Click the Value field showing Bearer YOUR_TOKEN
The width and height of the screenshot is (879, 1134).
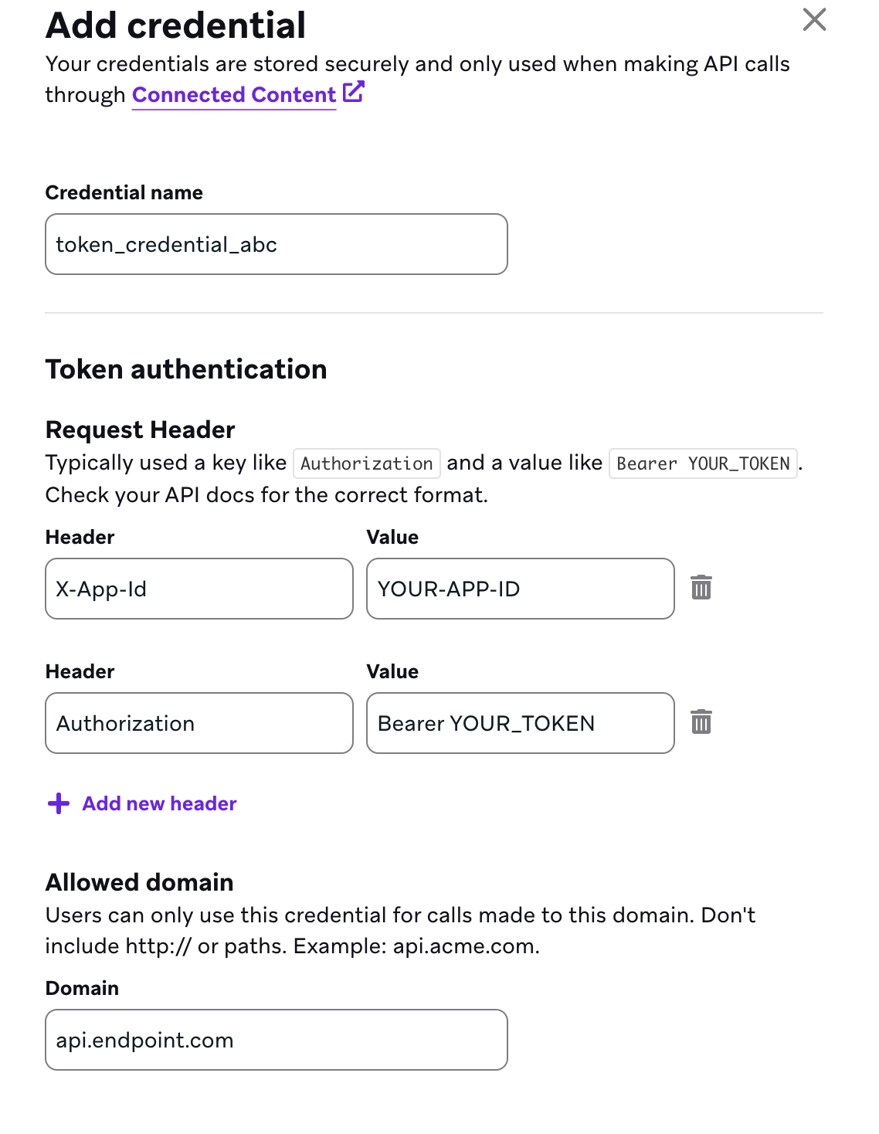519,723
